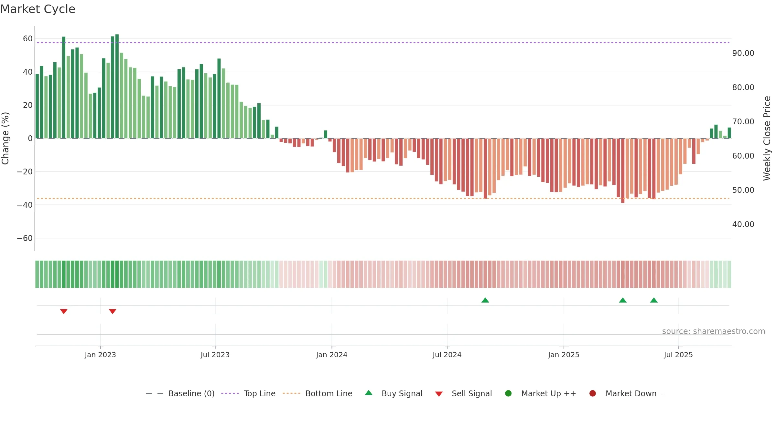This screenshot has width=776, height=436.
Task: Click the buy signal marker after Jul 2024
Action: click(485, 300)
